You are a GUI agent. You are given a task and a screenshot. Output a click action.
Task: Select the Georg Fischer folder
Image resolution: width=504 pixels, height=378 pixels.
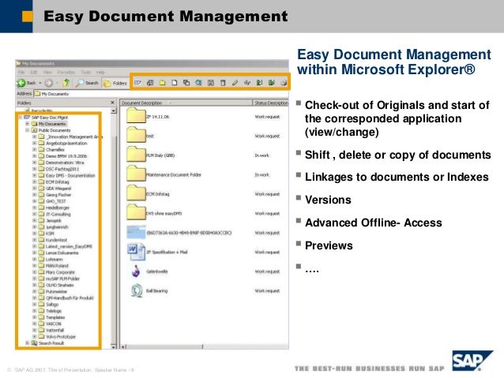point(58,195)
